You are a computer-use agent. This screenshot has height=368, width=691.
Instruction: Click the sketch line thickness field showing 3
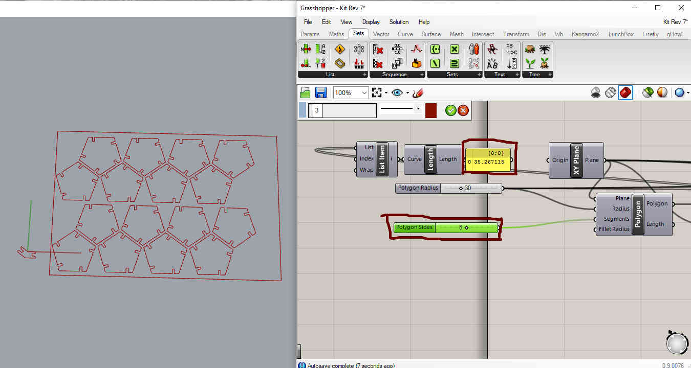[x=342, y=110]
